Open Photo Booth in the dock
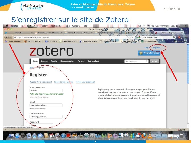The height and width of the screenshot is (143, 191). (x=69, y=136)
